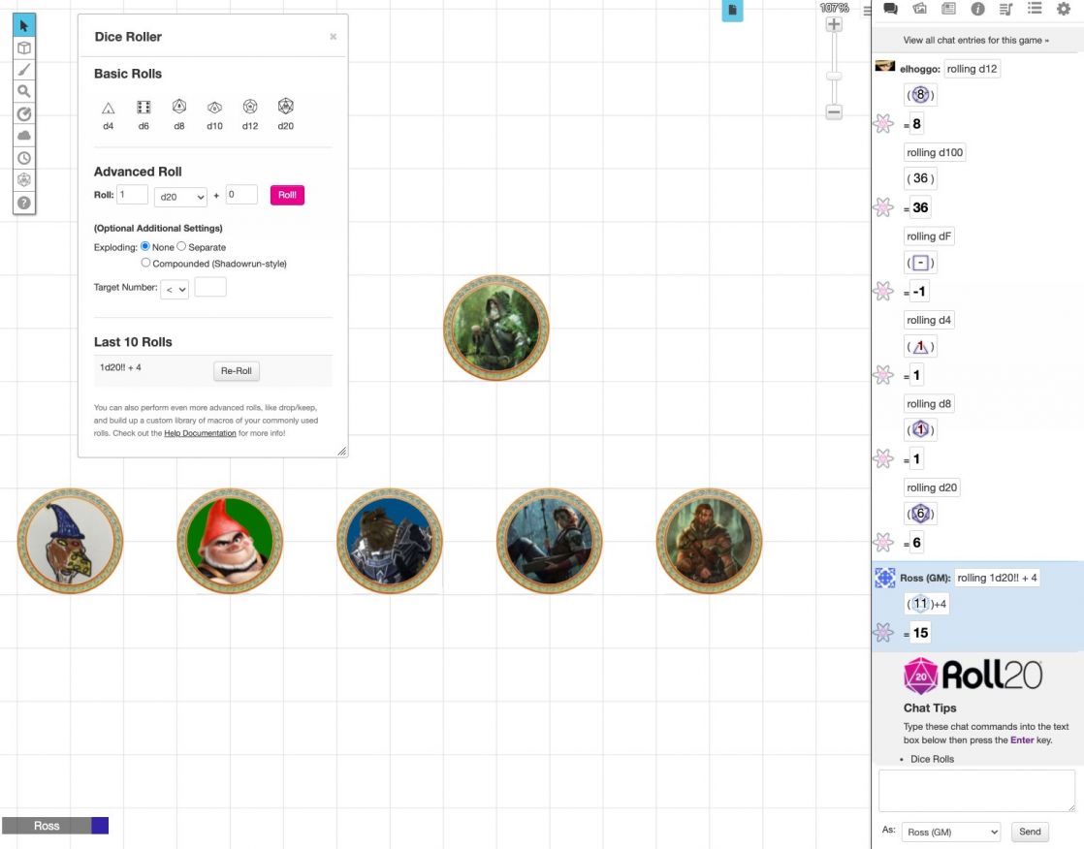The height and width of the screenshot is (849, 1084).
Task: Open the die type d20 dropdown
Action: coord(180,197)
